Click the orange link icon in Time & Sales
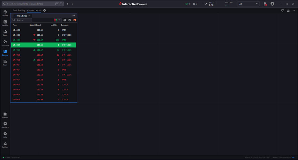298x160 pixels. [75, 20]
